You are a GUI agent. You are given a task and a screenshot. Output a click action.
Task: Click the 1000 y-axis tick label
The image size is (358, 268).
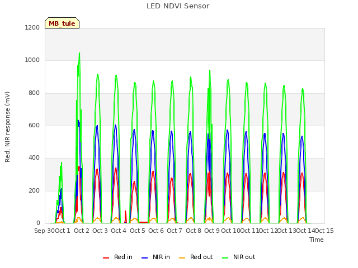click(32, 60)
